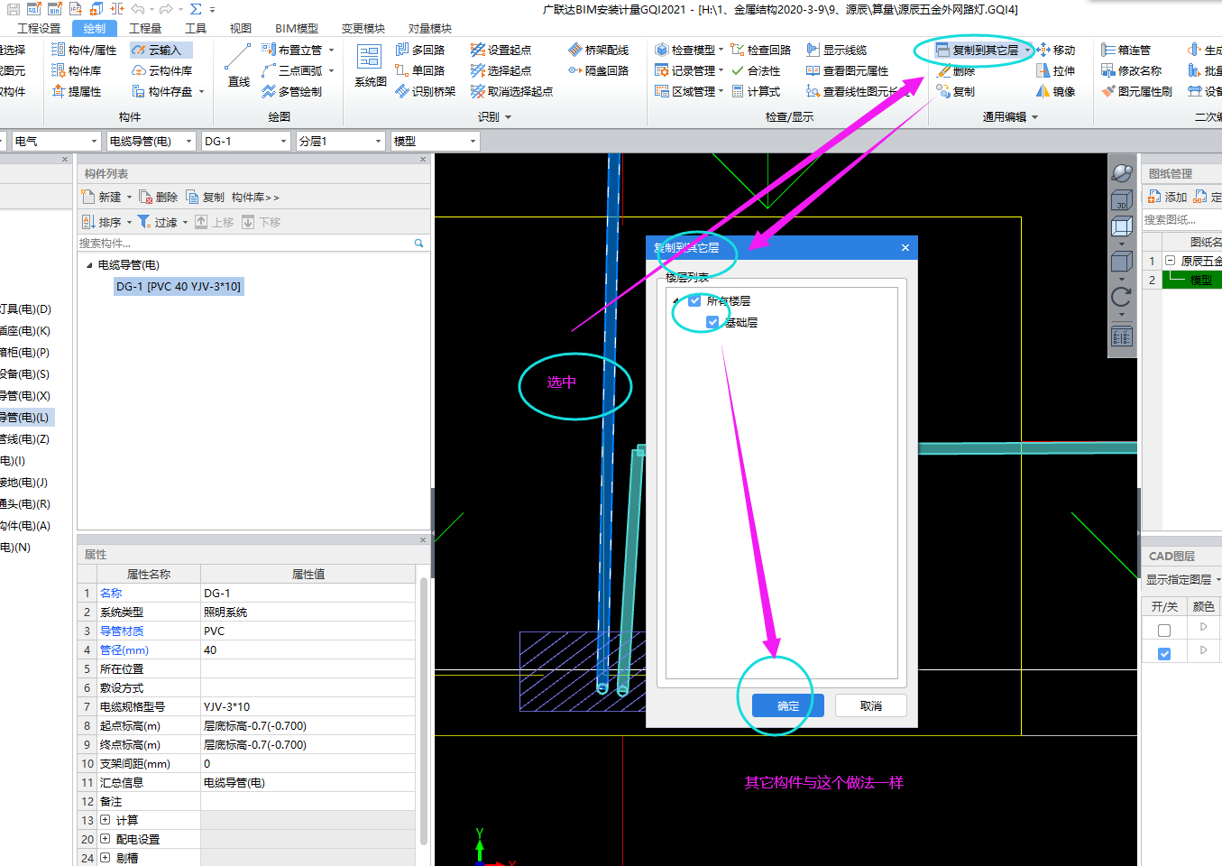
Task: Open the 显示指定图层 dropdown
Action: click(1183, 579)
